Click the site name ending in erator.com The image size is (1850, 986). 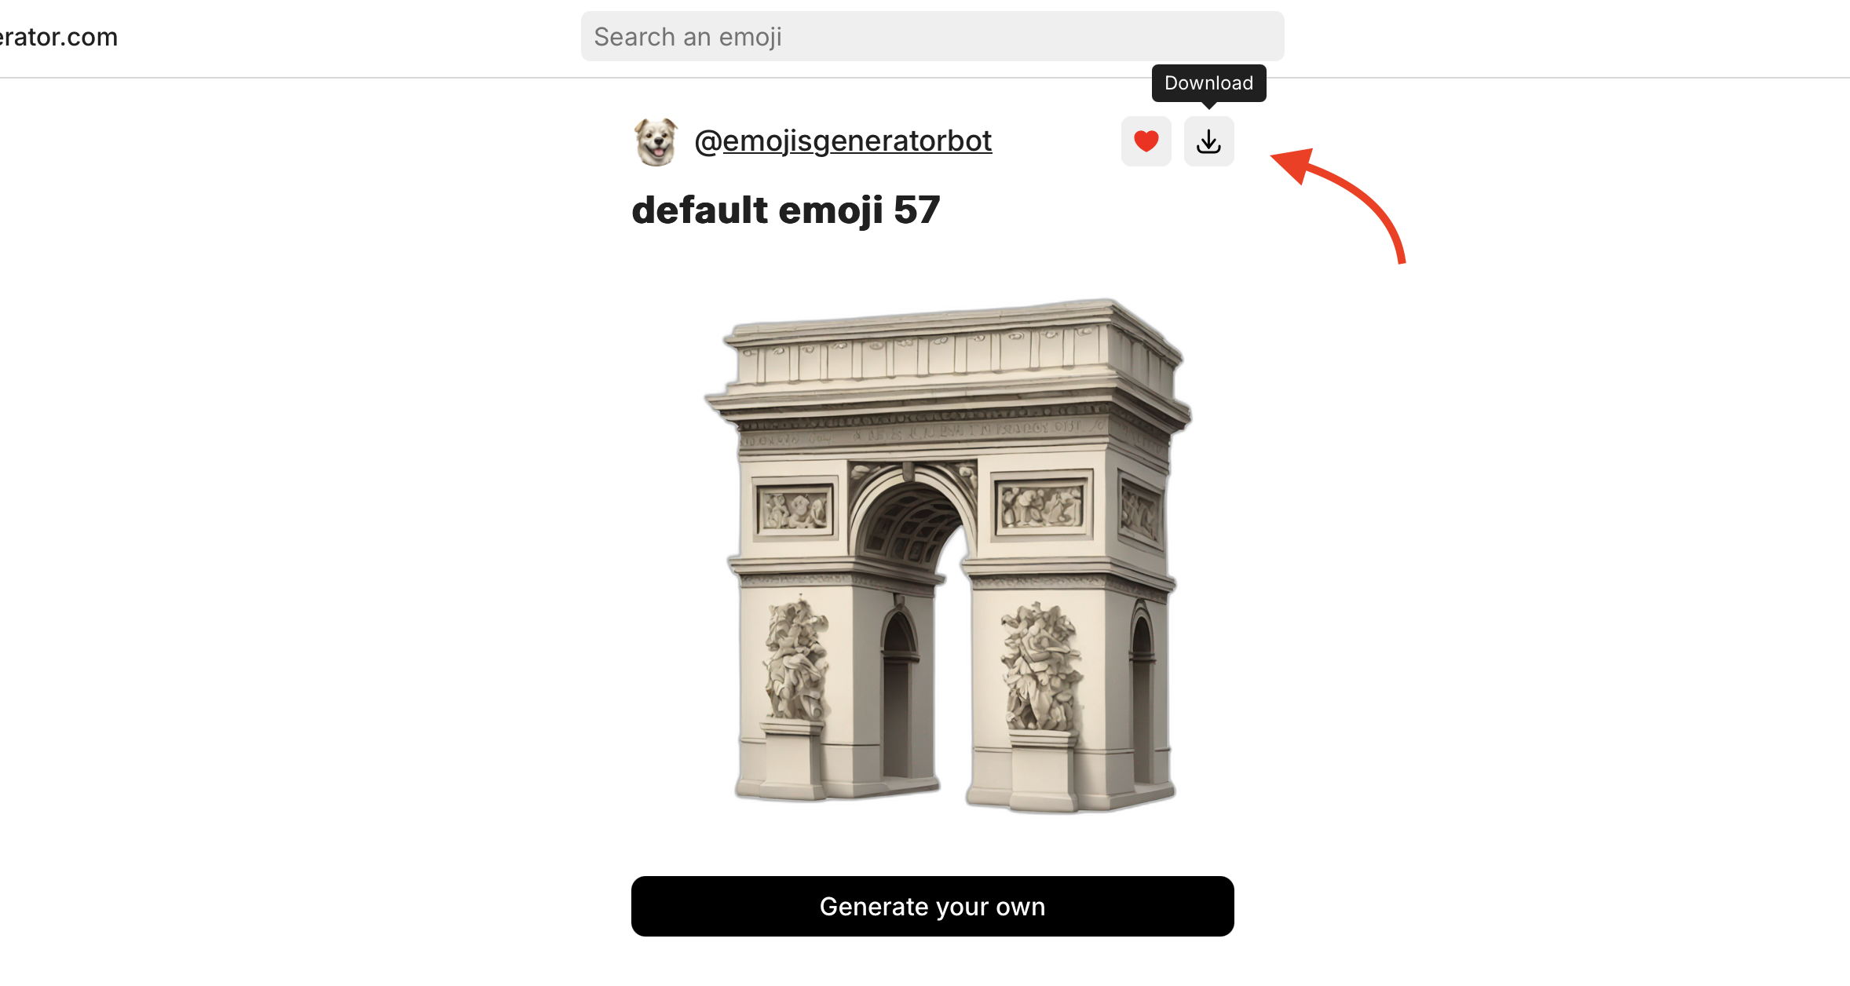click(x=58, y=37)
